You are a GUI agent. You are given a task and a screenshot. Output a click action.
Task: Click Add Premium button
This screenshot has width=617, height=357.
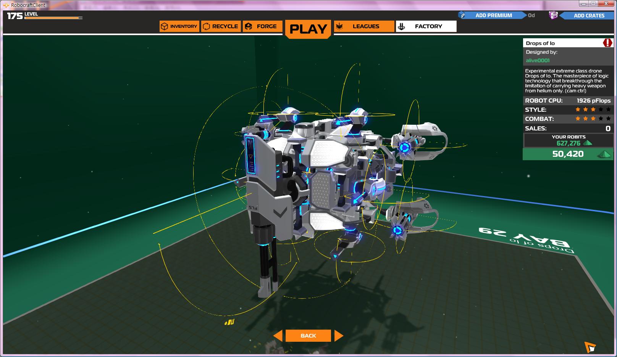tap(493, 15)
